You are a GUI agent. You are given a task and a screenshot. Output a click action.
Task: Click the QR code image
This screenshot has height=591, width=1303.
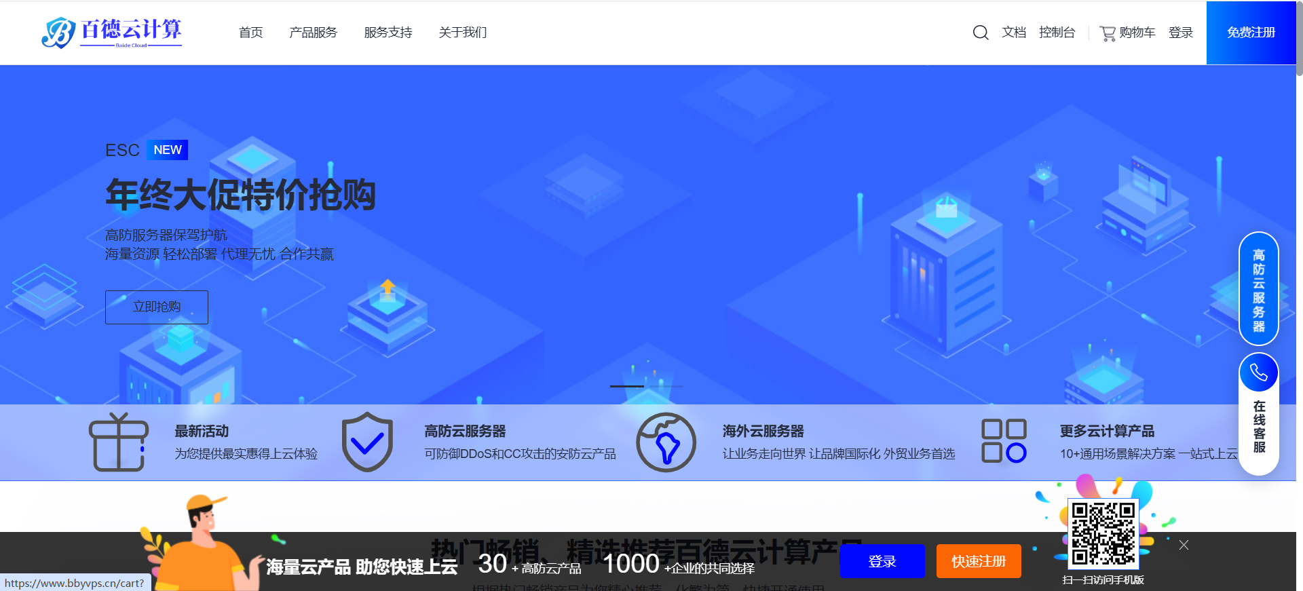coord(1103,533)
